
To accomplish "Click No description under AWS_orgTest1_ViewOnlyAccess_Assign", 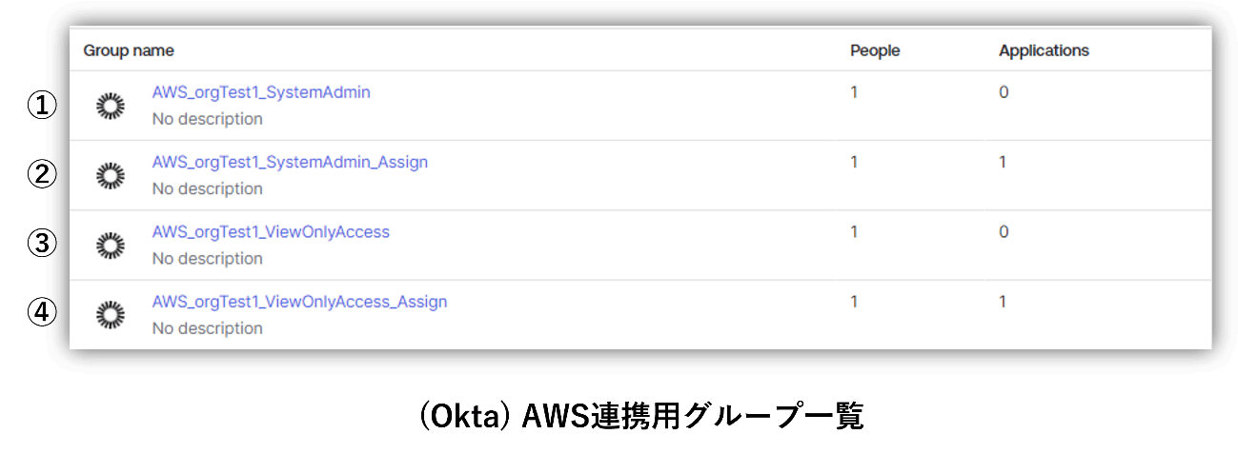I will point(207,327).
